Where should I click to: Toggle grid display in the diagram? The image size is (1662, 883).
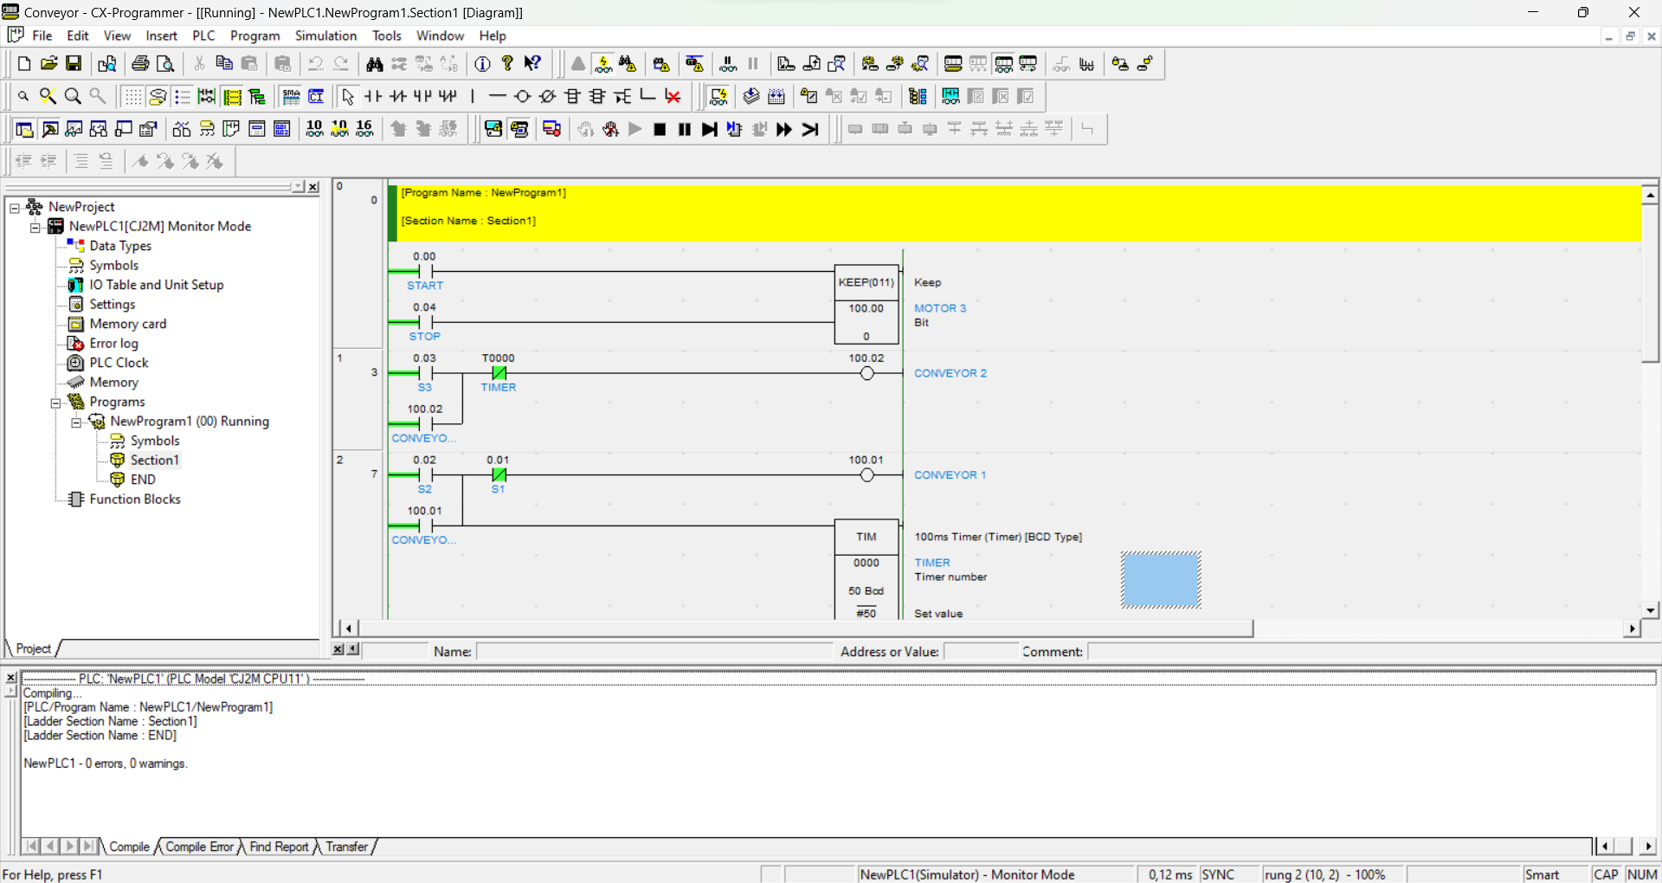pos(132,96)
